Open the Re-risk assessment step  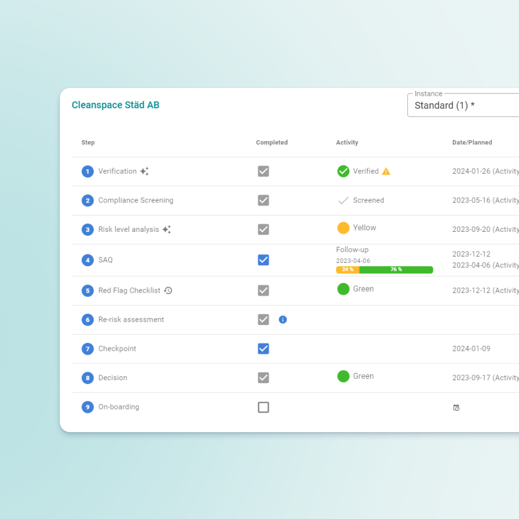click(131, 319)
